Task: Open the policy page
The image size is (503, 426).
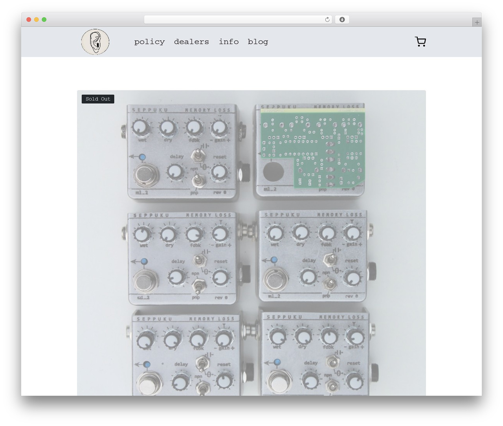Action: (149, 42)
